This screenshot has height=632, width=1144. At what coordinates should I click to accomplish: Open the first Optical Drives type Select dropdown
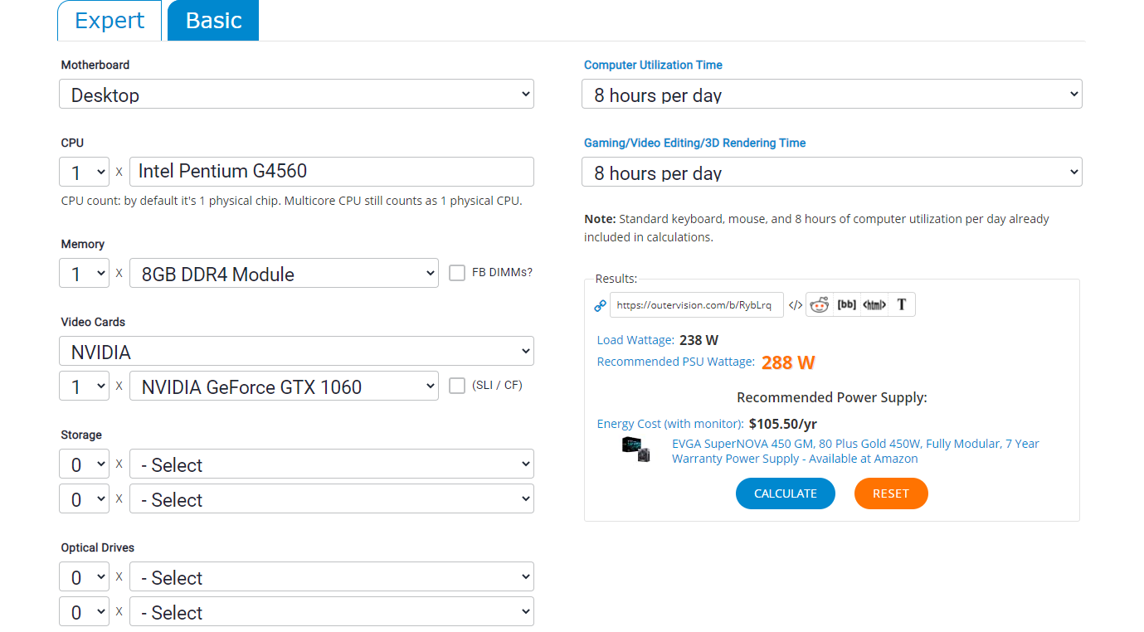[332, 576]
